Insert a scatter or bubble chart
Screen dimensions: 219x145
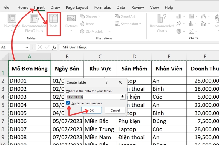(x=191, y=31)
